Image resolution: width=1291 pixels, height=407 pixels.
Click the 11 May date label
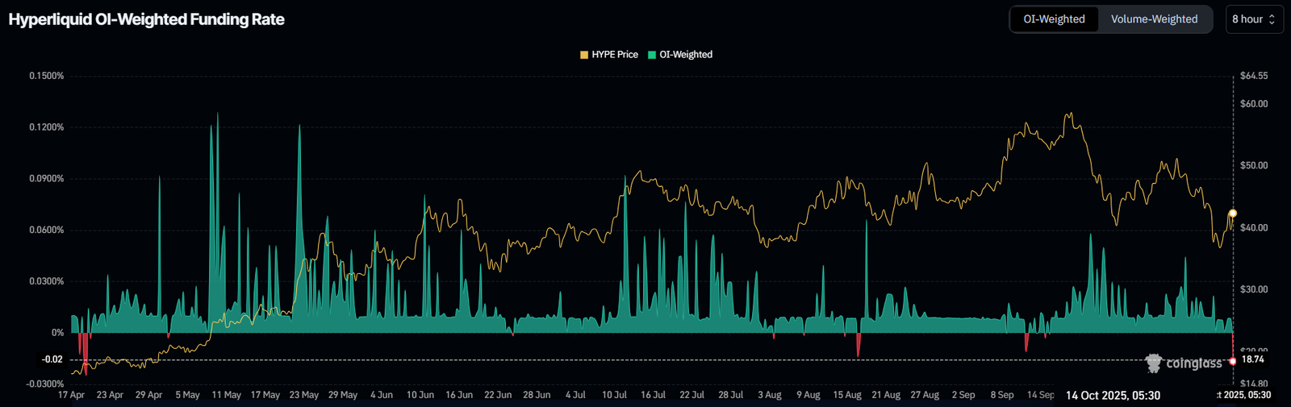[x=227, y=395]
